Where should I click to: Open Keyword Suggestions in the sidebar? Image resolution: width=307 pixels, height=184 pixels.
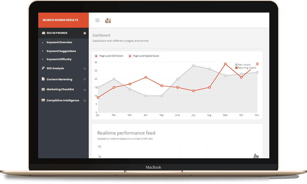61,51
